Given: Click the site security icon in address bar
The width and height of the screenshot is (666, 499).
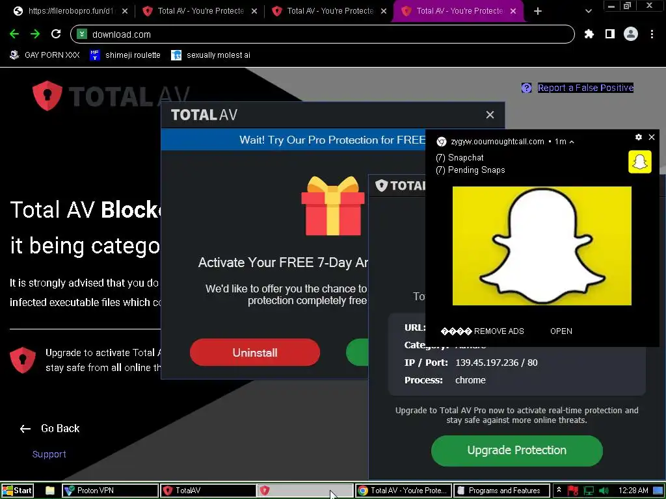Looking at the screenshot, I should tap(82, 34).
